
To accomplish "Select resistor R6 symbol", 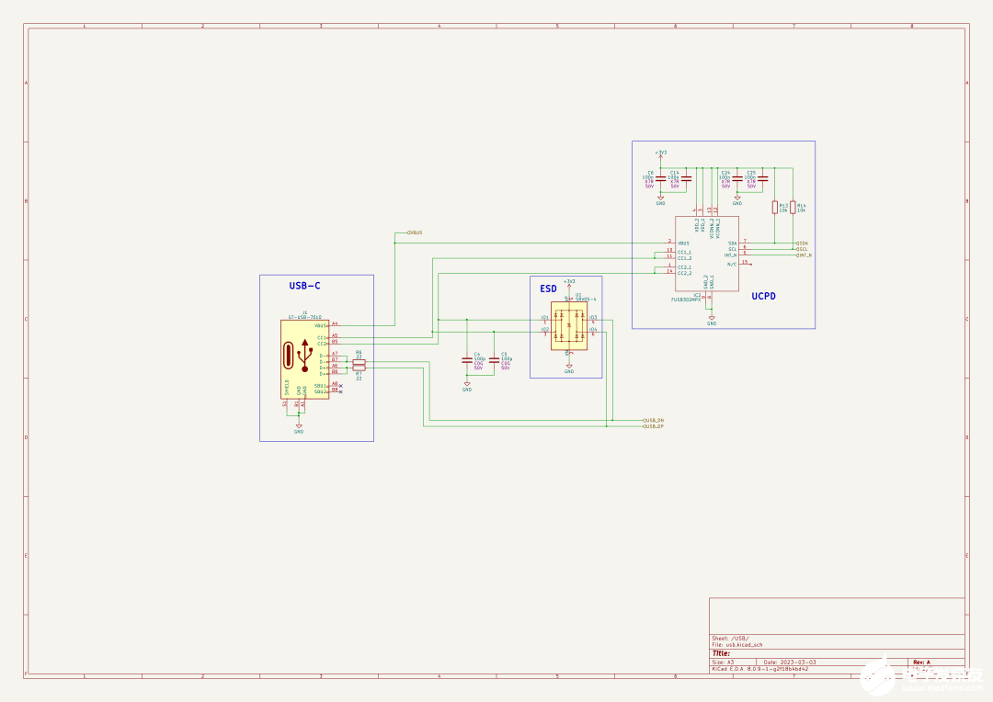I will click(x=360, y=362).
